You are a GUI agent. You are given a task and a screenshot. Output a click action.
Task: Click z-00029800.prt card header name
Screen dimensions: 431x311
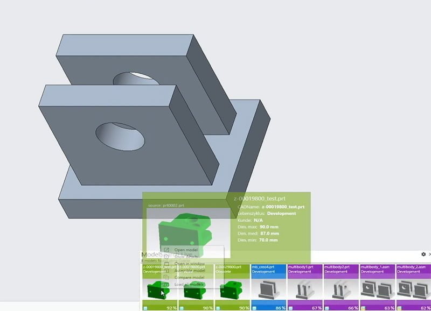(228, 267)
